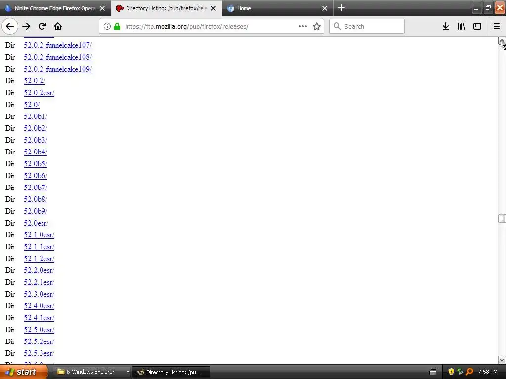Switch to the Home tab

(278, 8)
